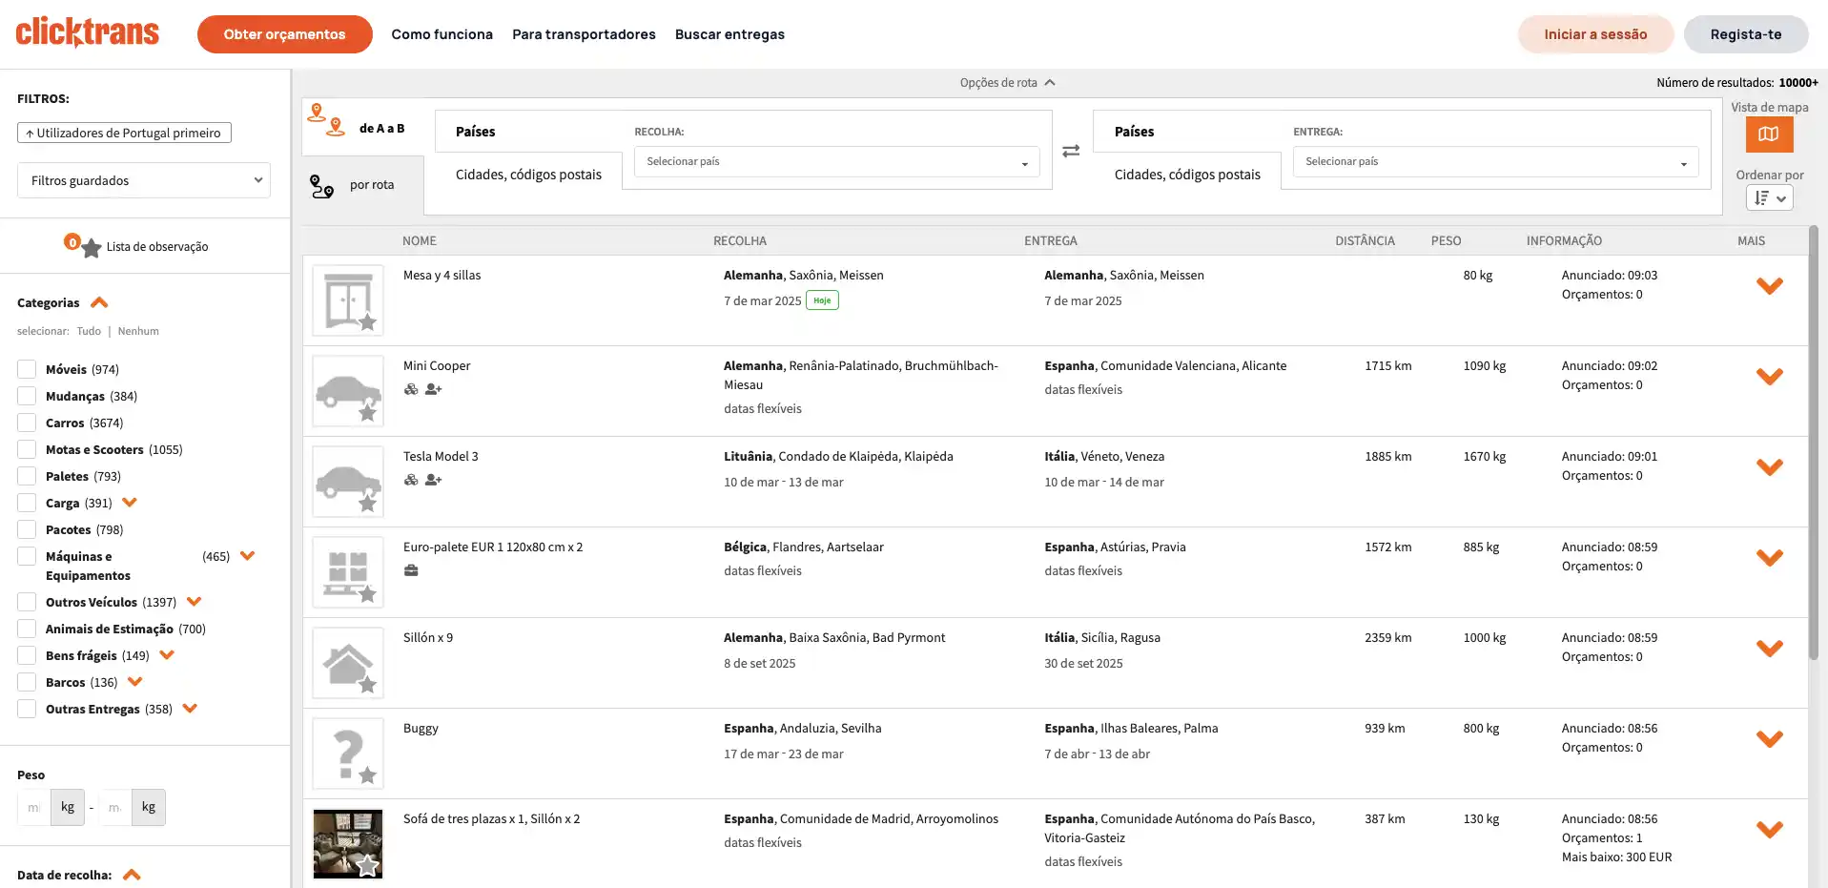This screenshot has width=1828, height=888.
Task: Select the 'por rota' route icon
Action: [x=322, y=186]
